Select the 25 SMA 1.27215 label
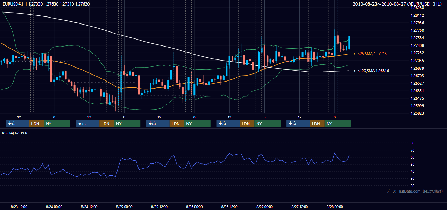The height and width of the screenshot is (210, 447). coord(370,54)
